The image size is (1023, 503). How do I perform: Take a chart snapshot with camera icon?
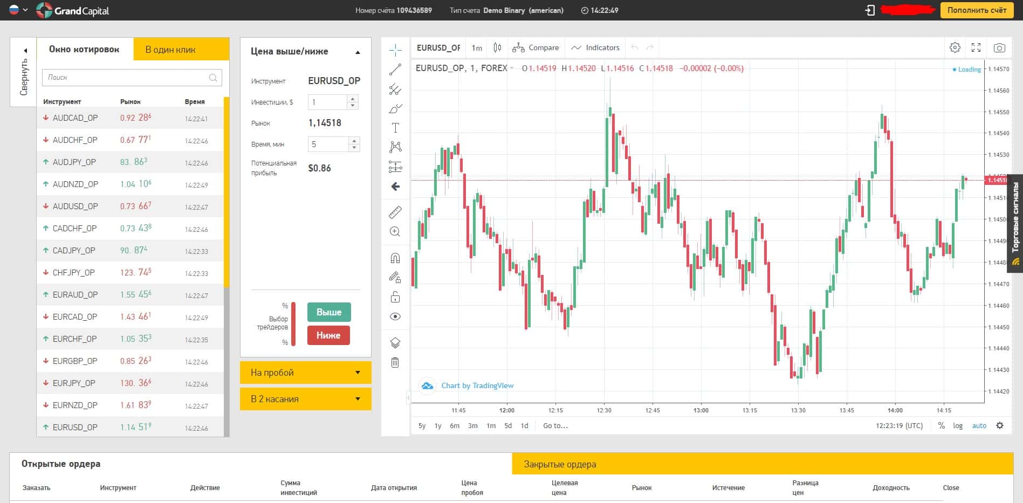click(x=999, y=47)
